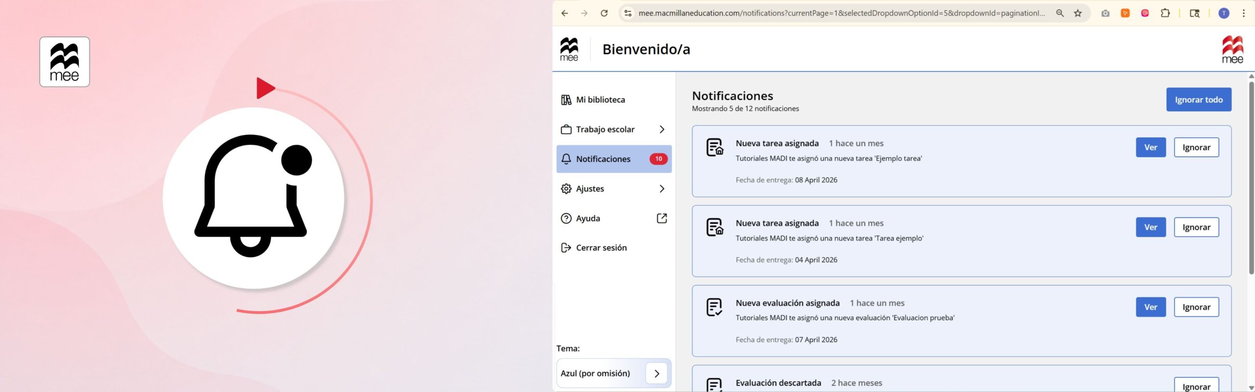1255x392 pixels.
Task: Click the camera extension icon in the toolbar
Action: pyautogui.click(x=1105, y=13)
